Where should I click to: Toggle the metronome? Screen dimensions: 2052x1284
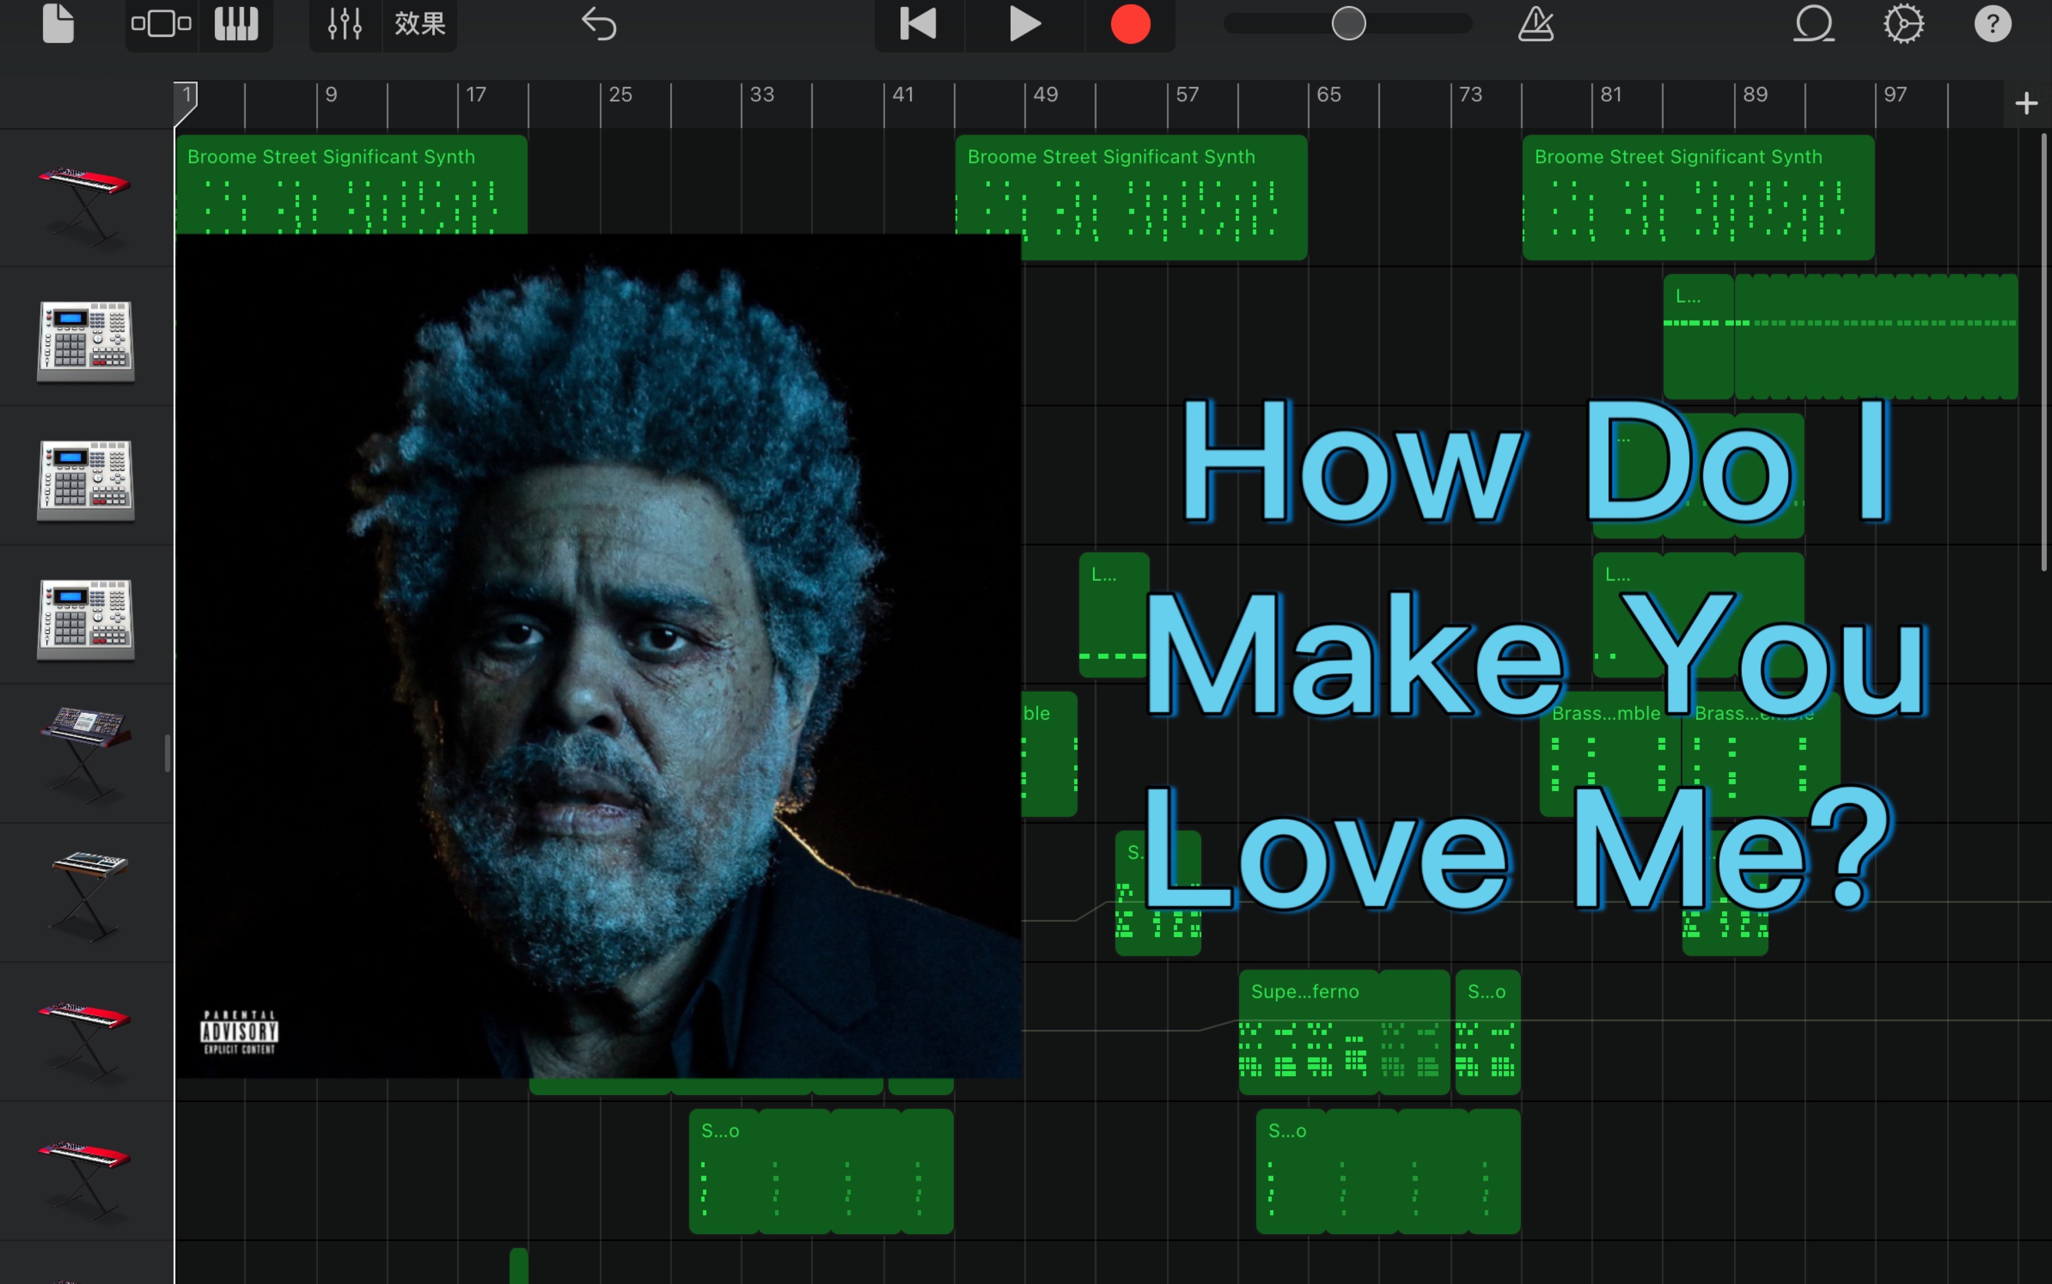1535,24
